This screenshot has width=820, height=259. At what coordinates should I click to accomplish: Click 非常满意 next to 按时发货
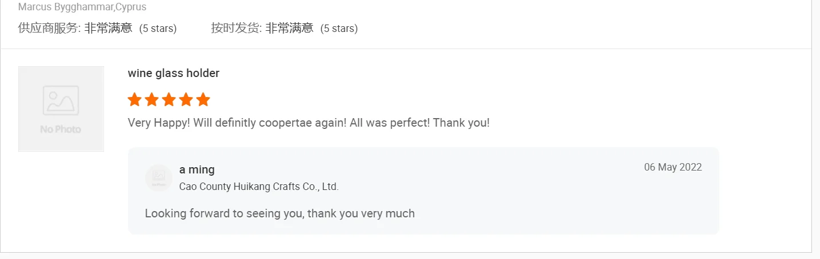pyautogui.click(x=289, y=28)
